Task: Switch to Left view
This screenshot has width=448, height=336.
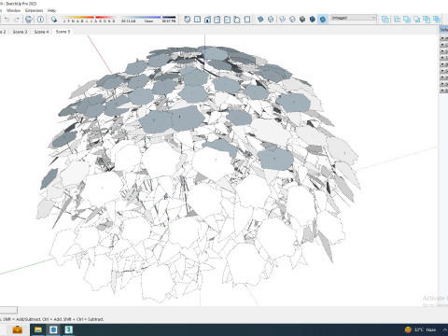Action: pos(237,20)
